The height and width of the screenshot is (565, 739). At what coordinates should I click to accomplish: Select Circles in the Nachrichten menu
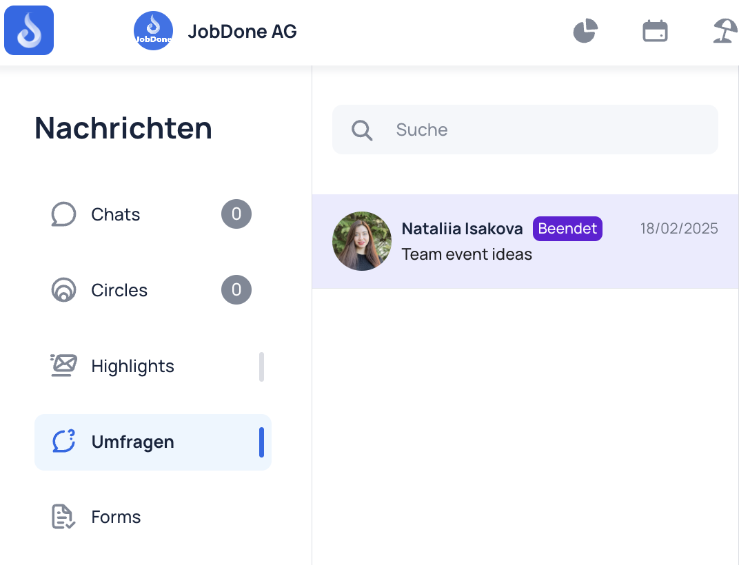(x=153, y=290)
